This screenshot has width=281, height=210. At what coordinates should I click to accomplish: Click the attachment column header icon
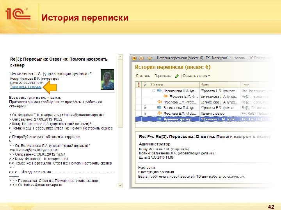tap(145, 84)
